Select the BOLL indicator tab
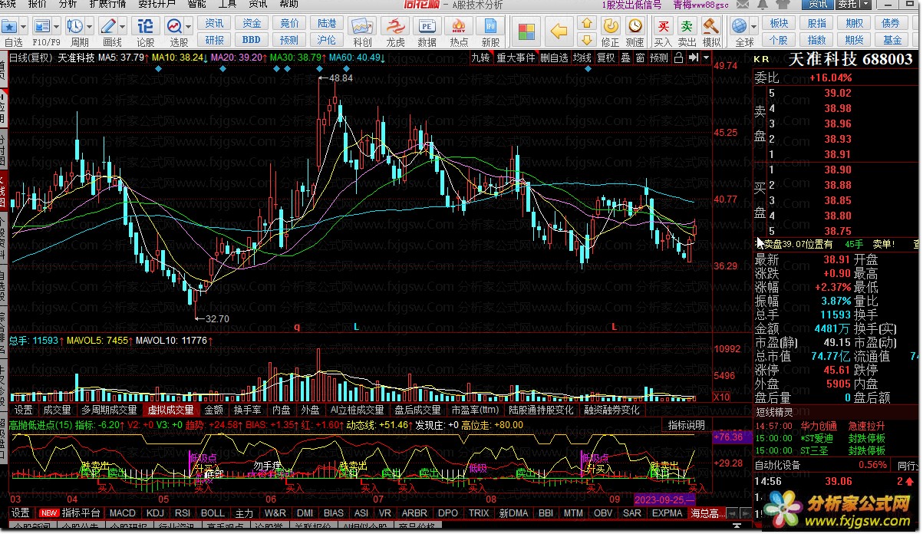 (213, 513)
